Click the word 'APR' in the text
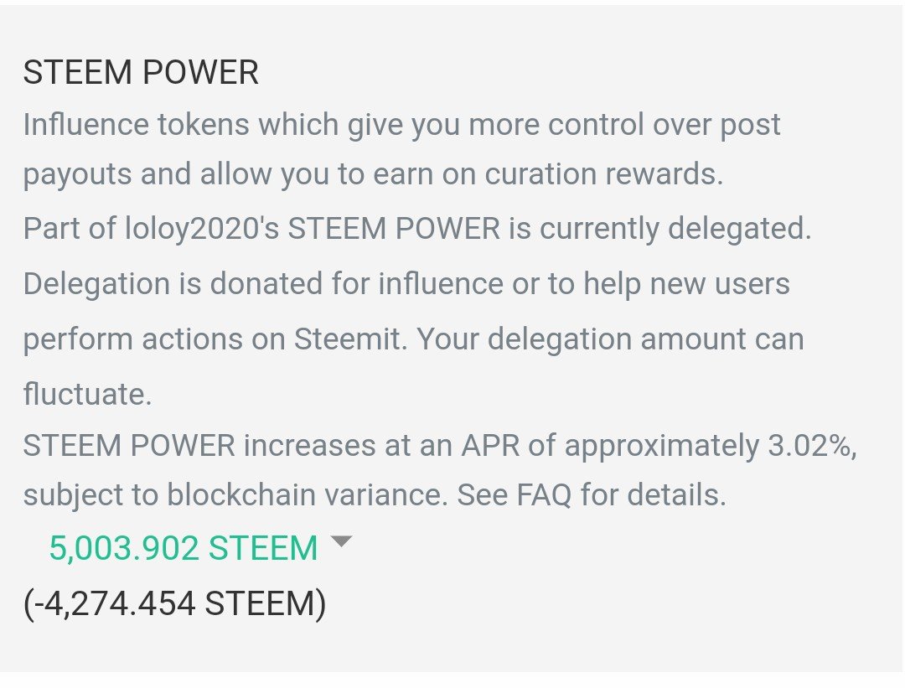905x688 pixels. coord(490,446)
